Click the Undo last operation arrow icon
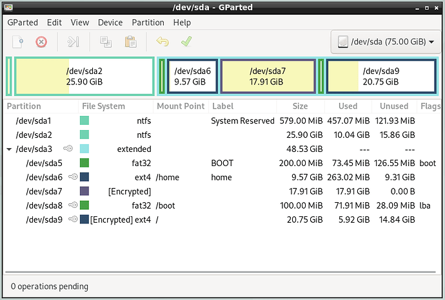The width and height of the screenshot is (445, 300). point(163,42)
